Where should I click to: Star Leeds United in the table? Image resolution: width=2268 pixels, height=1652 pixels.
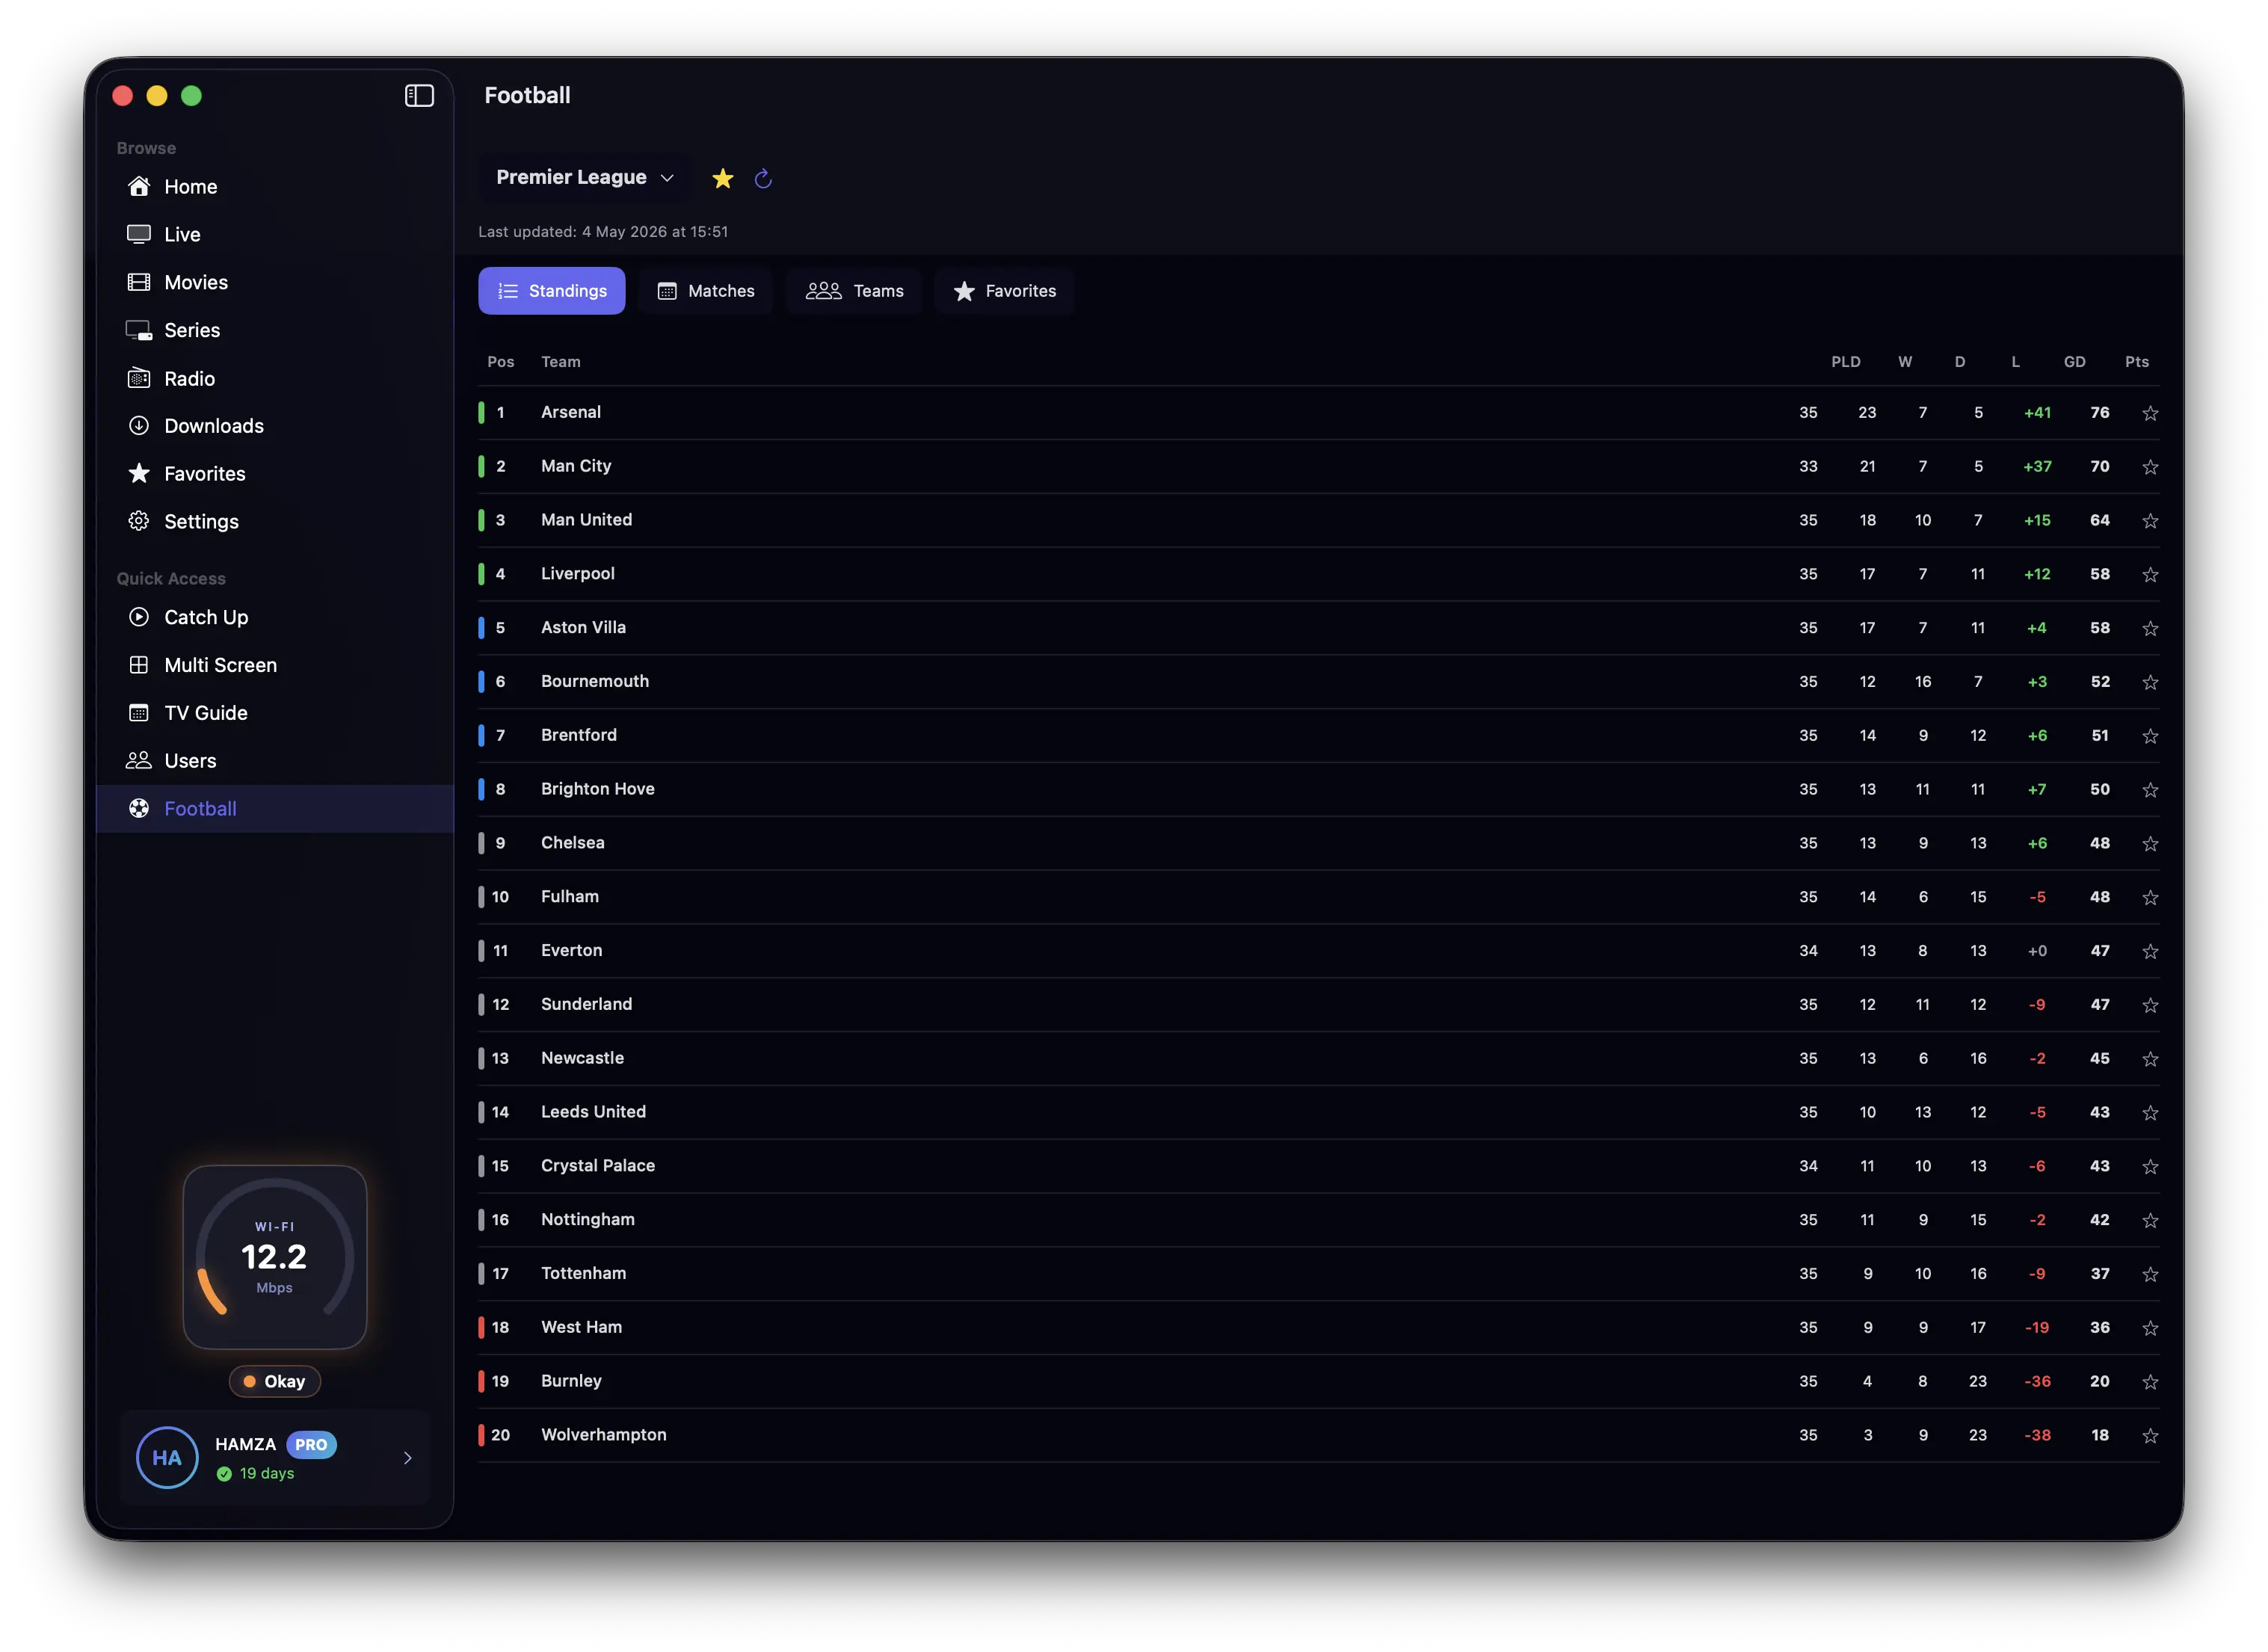(x=2150, y=1113)
